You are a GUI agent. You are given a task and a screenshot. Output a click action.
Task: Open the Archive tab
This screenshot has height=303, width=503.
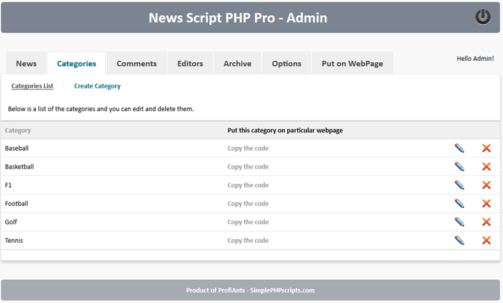pyautogui.click(x=238, y=64)
